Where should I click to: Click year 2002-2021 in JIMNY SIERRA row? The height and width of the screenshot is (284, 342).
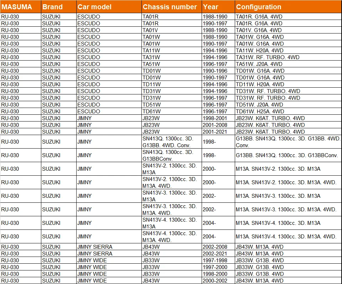click(x=218, y=253)
